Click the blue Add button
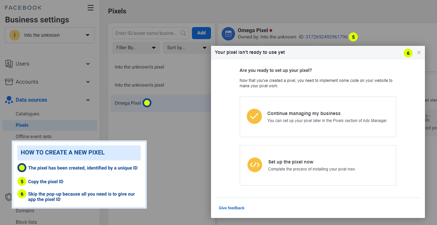Viewport: 437px width, 225px height. (201, 33)
